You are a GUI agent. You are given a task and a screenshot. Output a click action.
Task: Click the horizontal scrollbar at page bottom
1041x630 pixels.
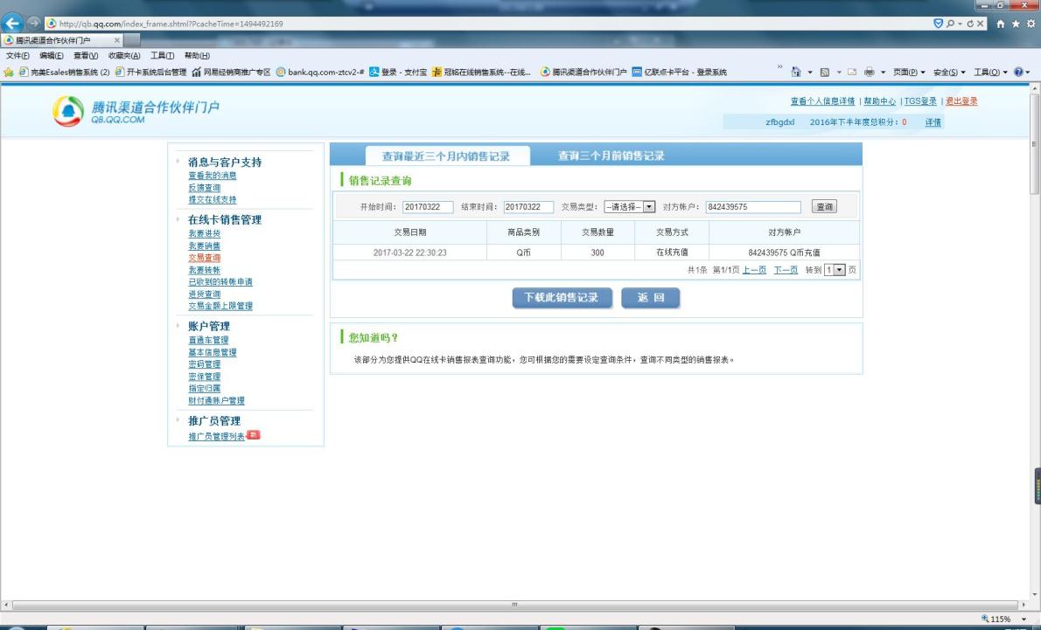tap(514, 605)
